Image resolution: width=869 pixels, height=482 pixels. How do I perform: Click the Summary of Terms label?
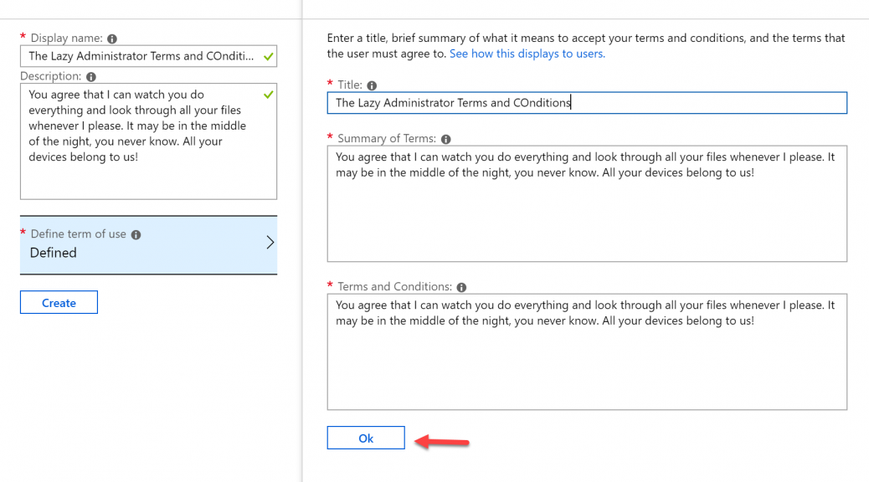pyautogui.click(x=387, y=139)
